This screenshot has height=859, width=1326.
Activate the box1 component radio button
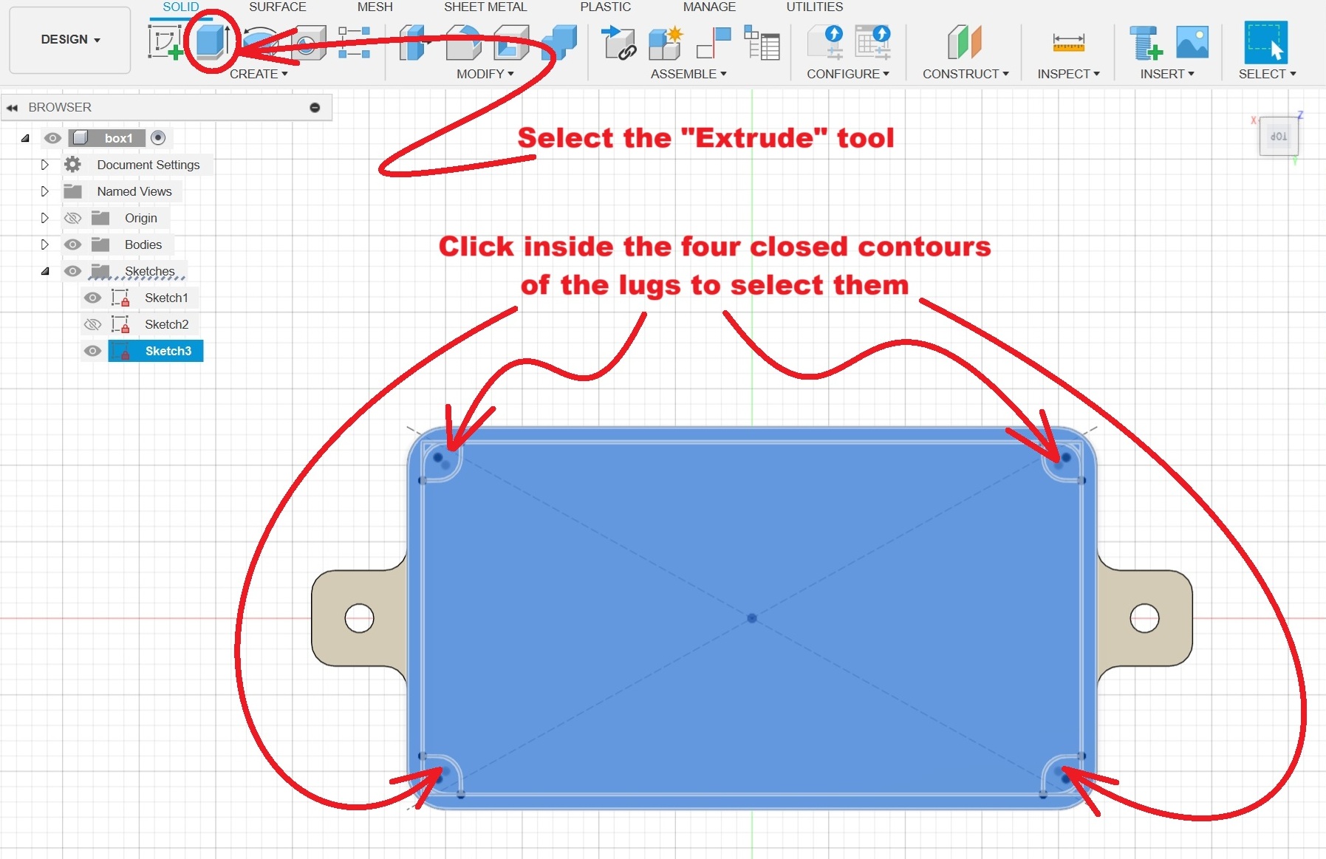(x=158, y=138)
